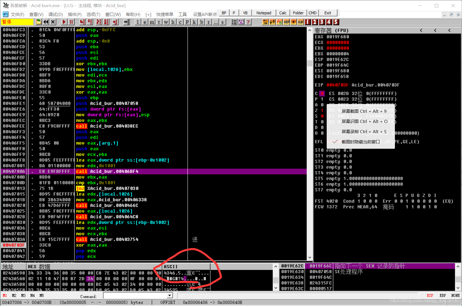Toggle the S flag value in registers

point(322,116)
